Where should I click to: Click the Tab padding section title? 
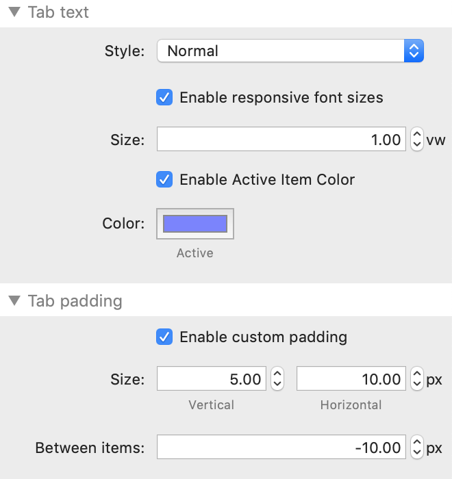(75, 301)
